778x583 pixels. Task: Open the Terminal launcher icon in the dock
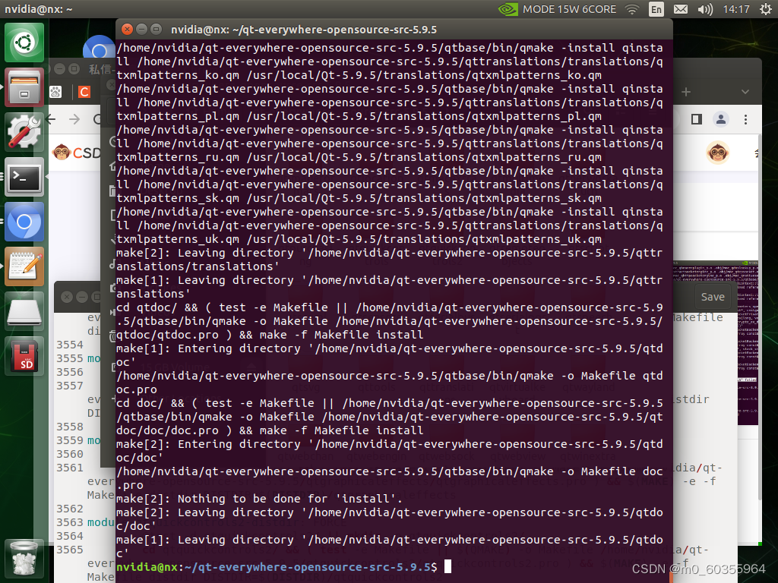(24, 177)
